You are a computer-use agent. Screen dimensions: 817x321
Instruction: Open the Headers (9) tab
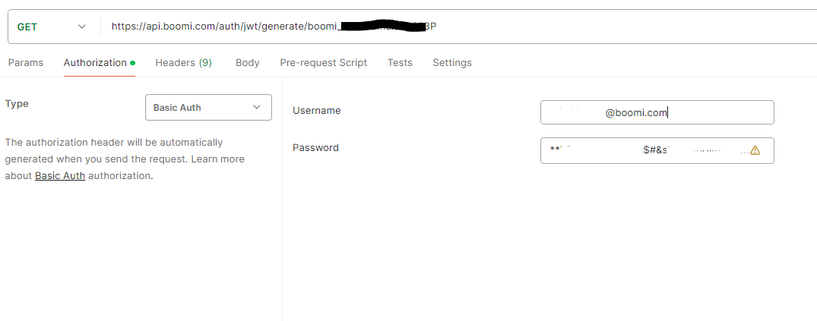(183, 63)
